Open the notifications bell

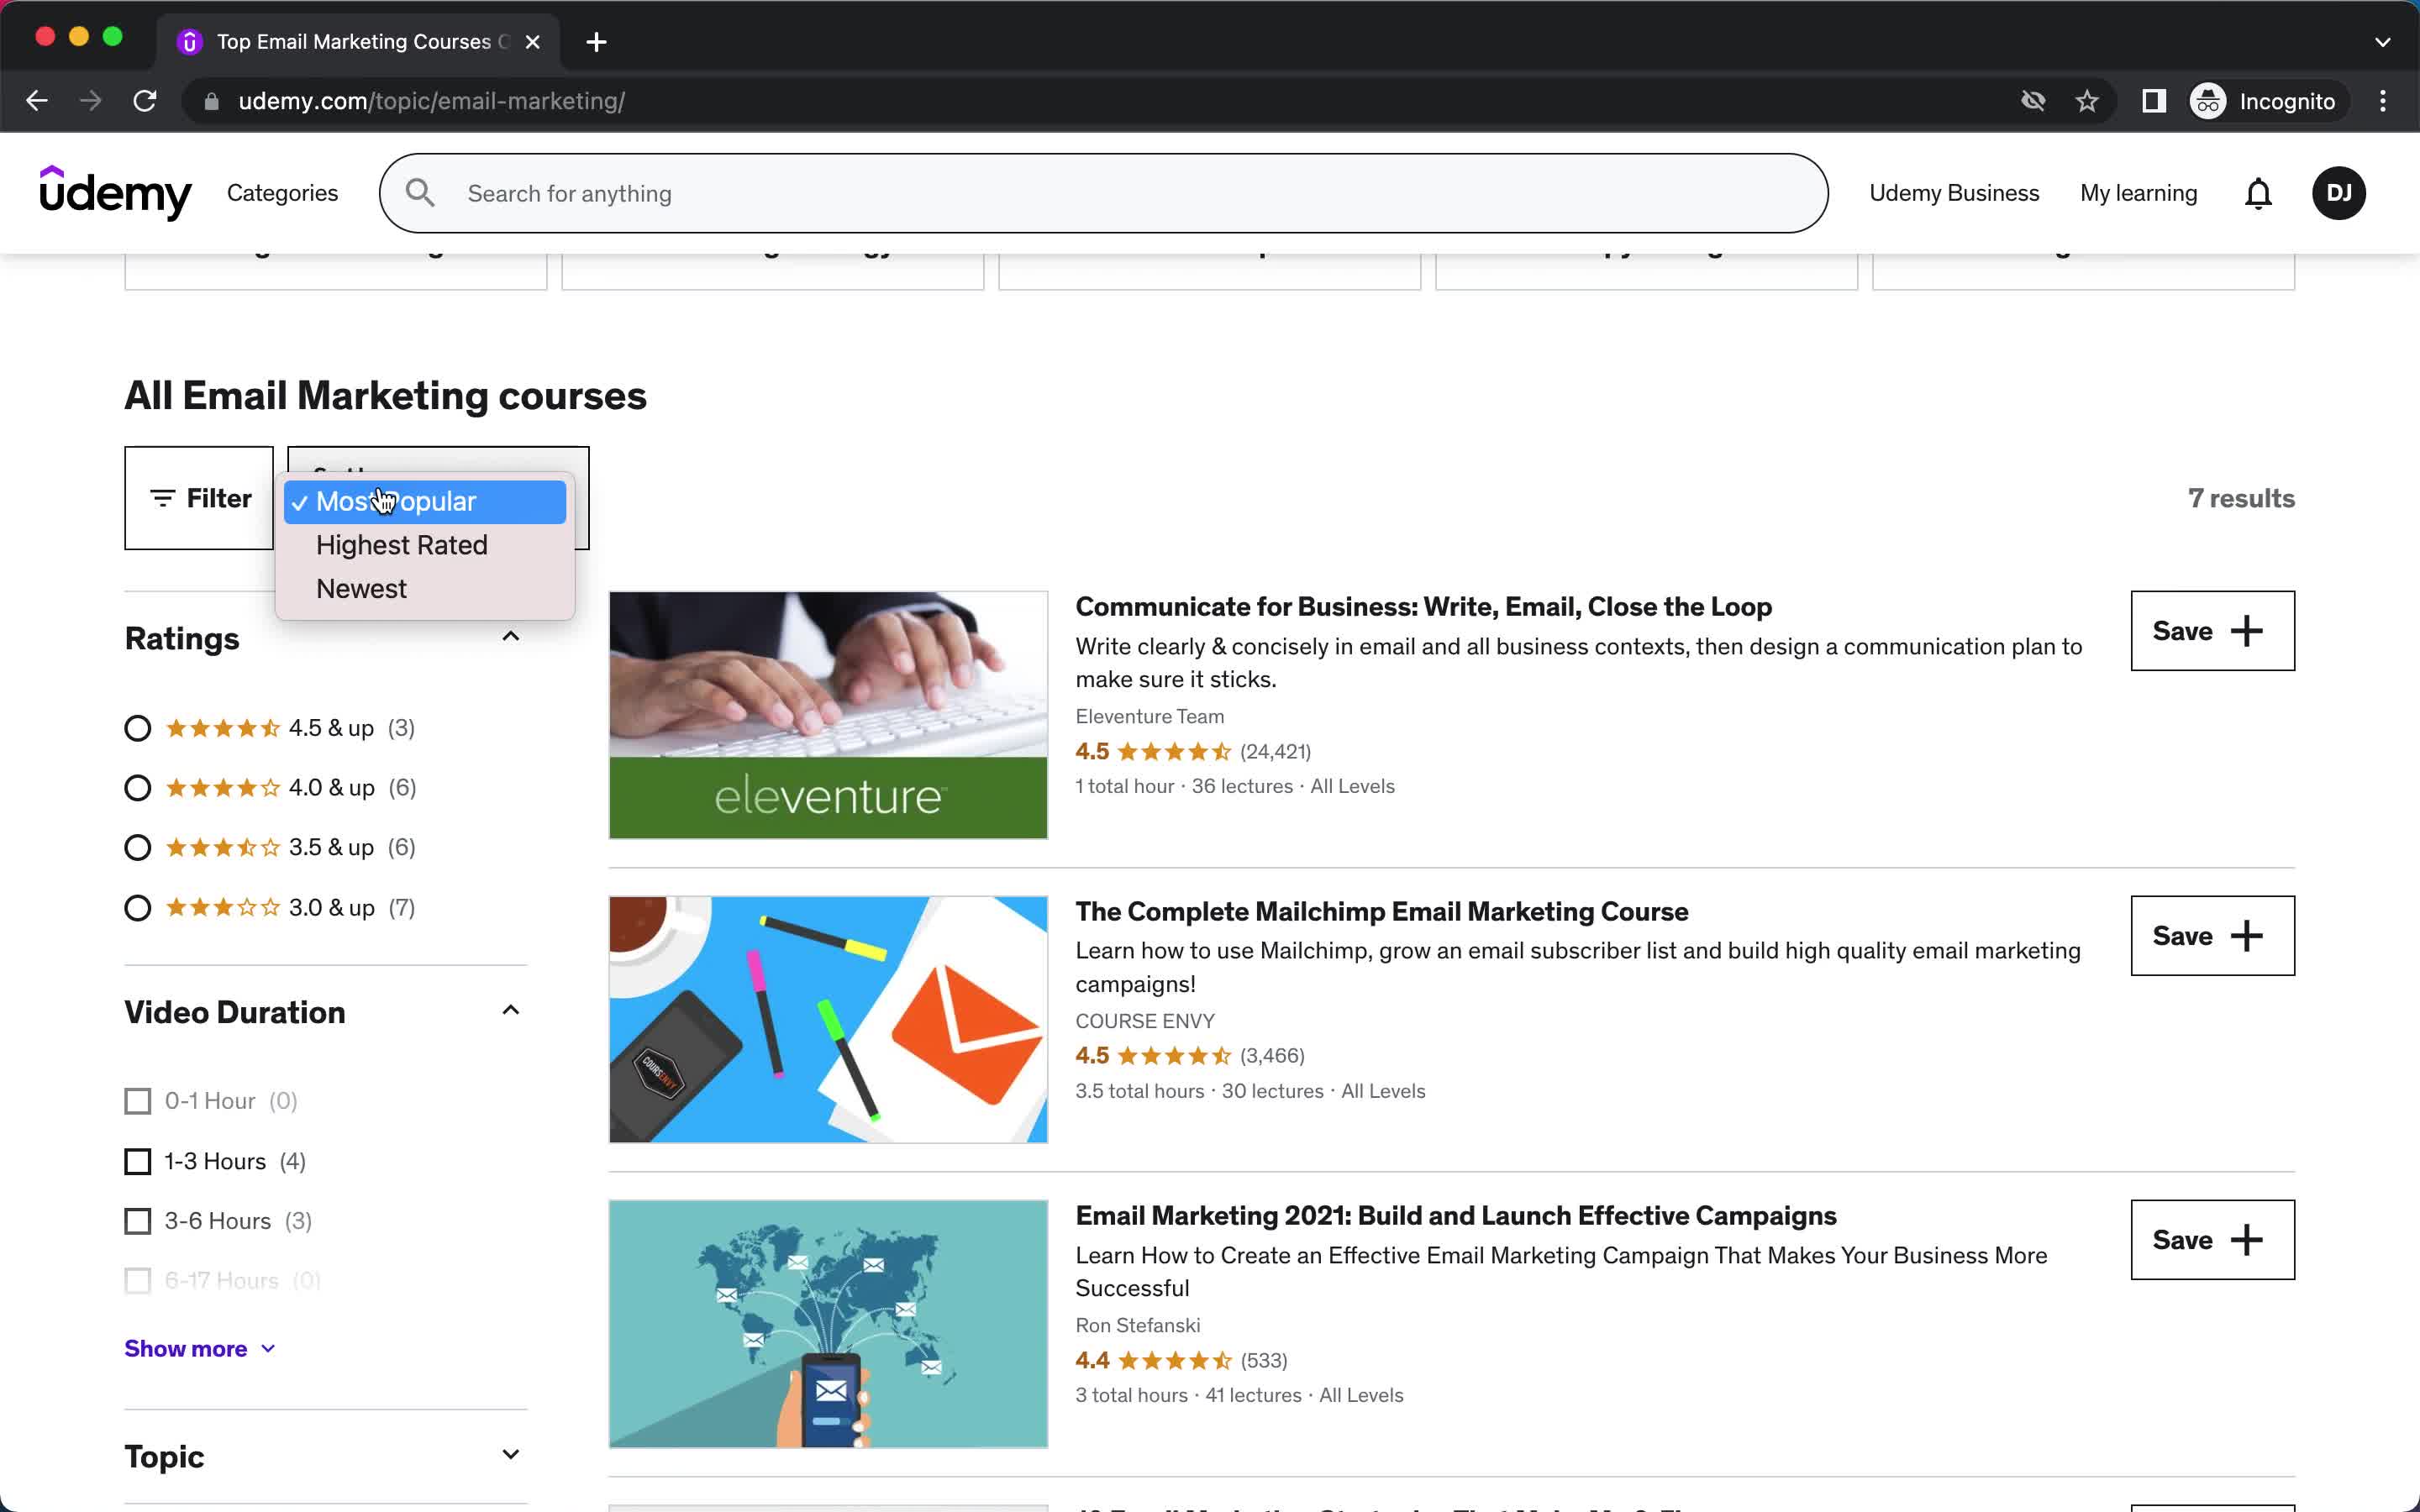coord(2258,193)
